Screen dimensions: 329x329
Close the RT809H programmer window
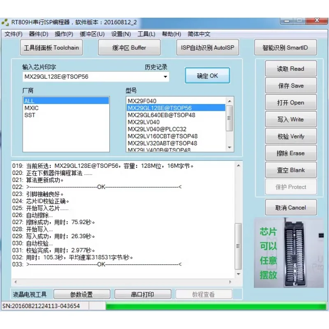point(317,21)
